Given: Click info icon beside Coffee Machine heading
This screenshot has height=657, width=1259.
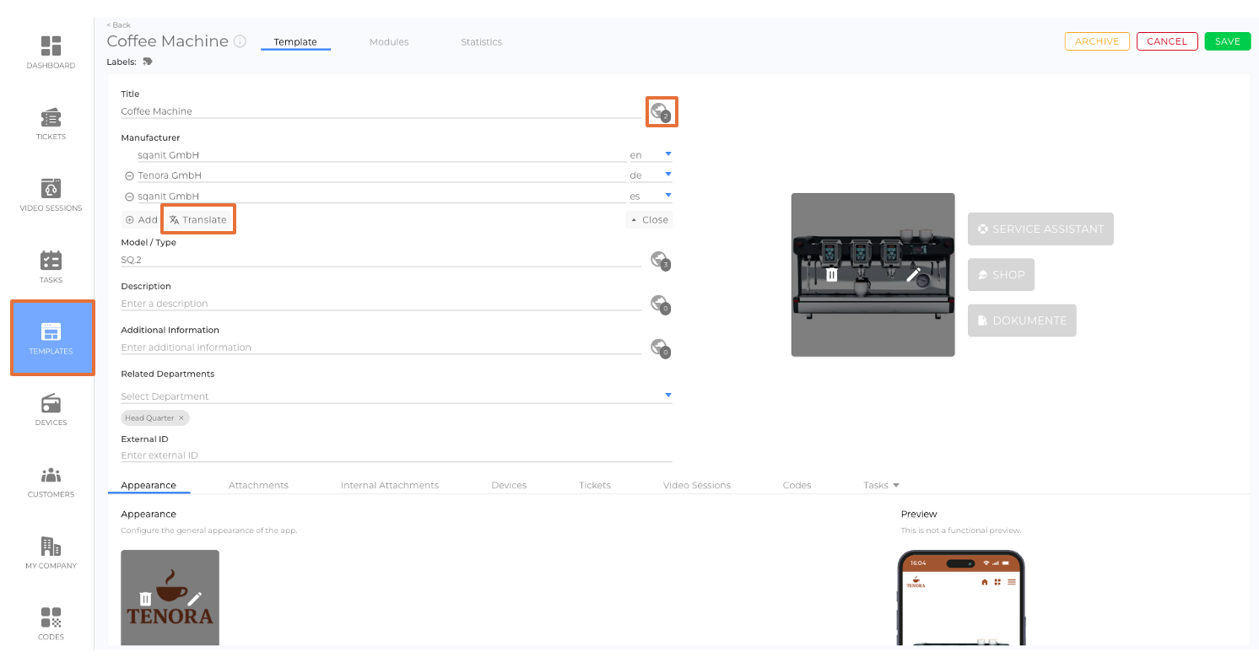Looking at the screenshot, I should pyautogui.click(x=240, y=41).
